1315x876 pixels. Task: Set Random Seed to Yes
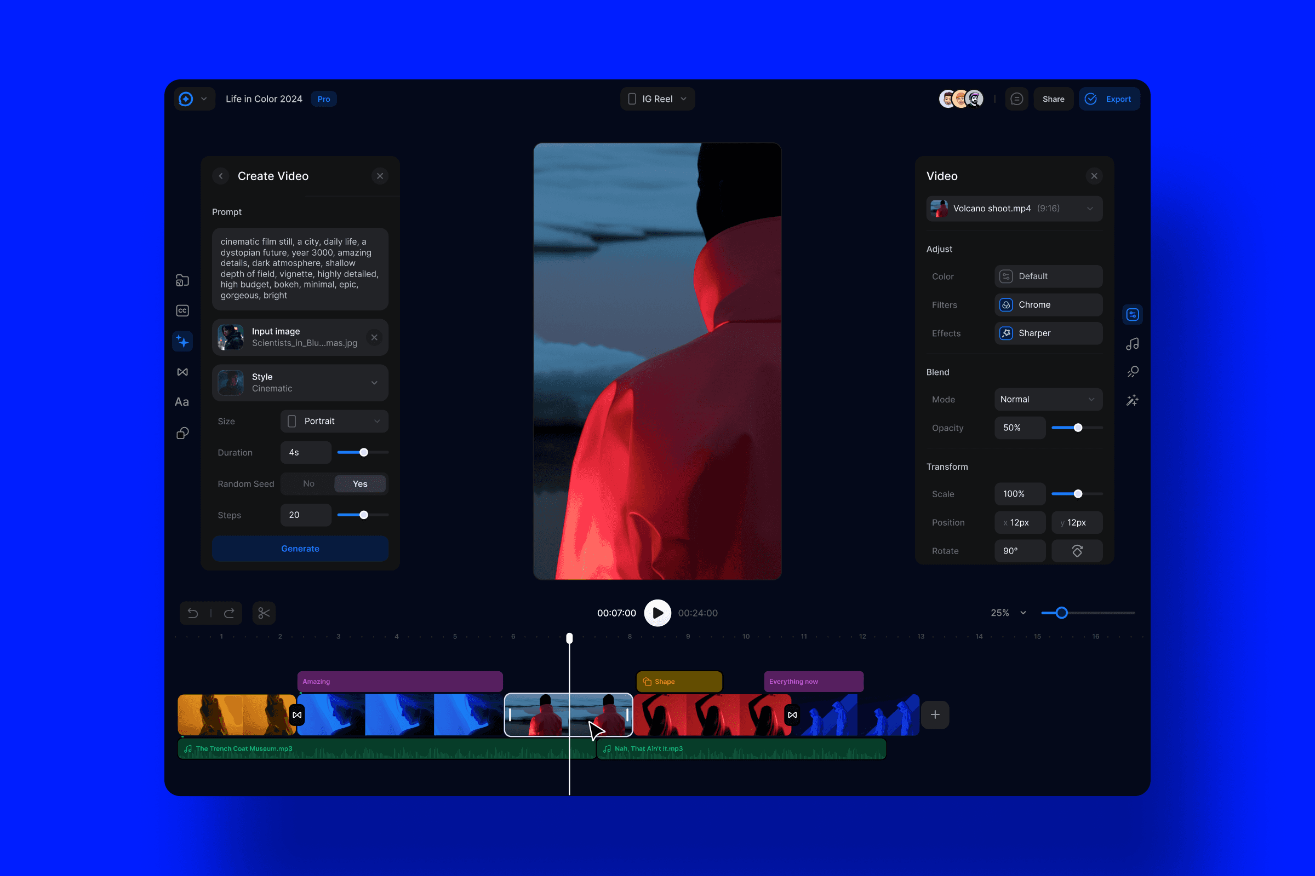pos(359,484)
